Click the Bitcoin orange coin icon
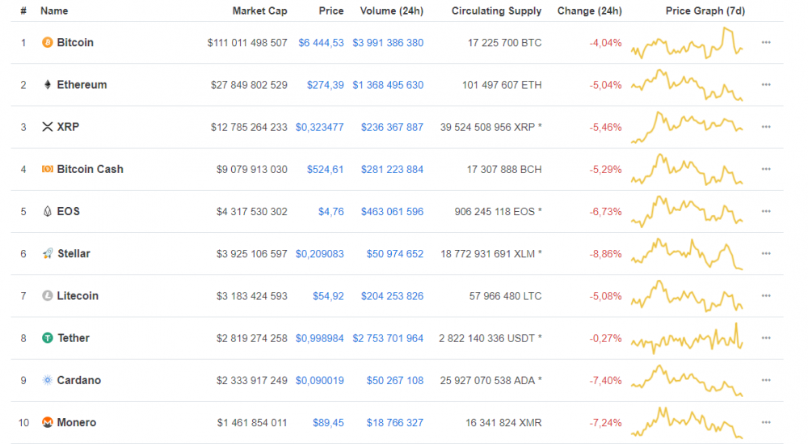 pos(47,43)
